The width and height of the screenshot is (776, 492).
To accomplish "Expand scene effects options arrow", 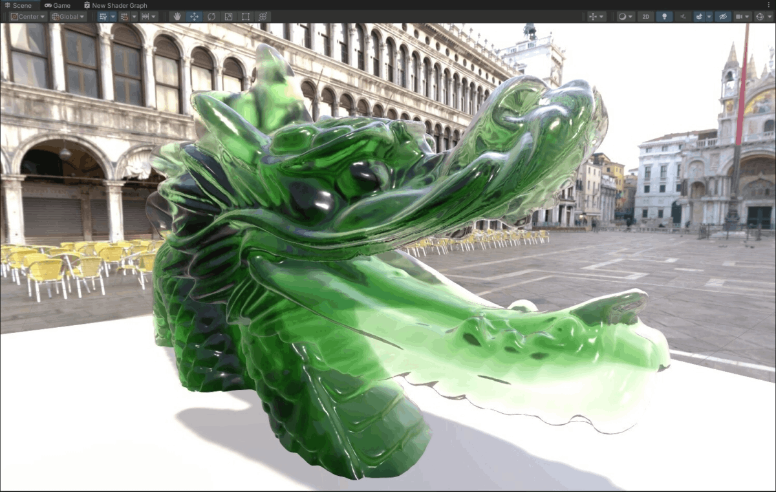I will pyautogui.click(x=709, y=17).
